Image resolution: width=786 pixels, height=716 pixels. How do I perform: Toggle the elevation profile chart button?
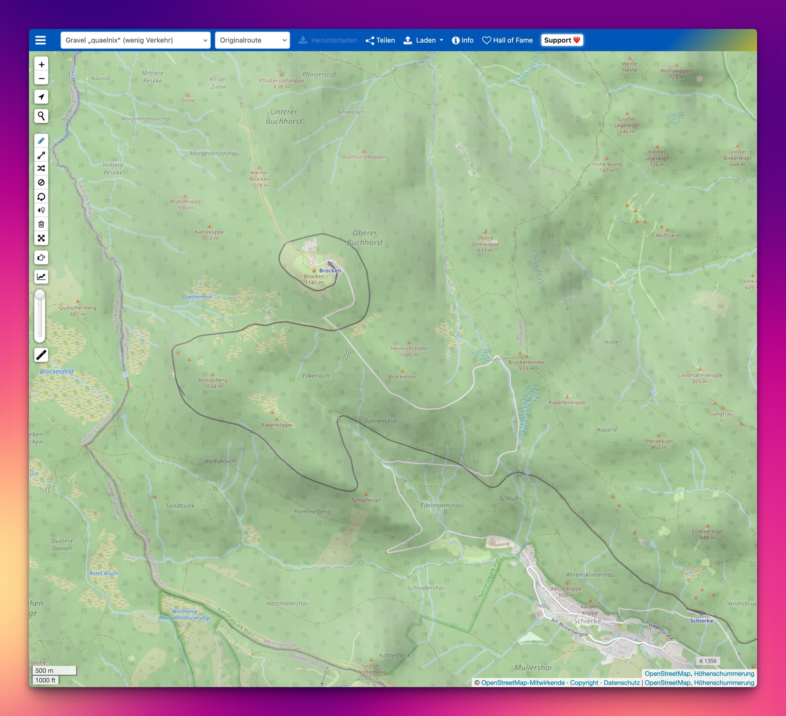41,277
